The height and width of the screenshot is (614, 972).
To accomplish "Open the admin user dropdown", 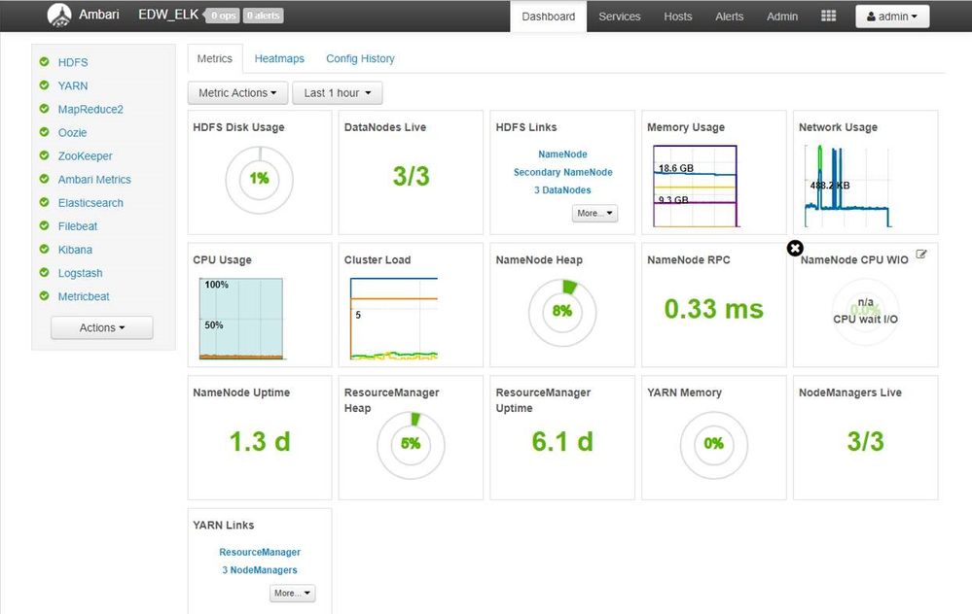I will [x=892, y=17].
